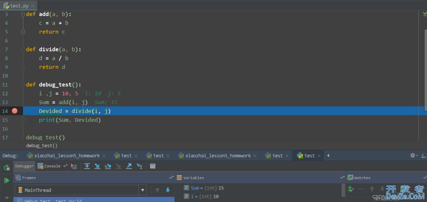Click the Watches glasses header icon
The width and height of the screenshot is (427, 202).
coord(350,178)
